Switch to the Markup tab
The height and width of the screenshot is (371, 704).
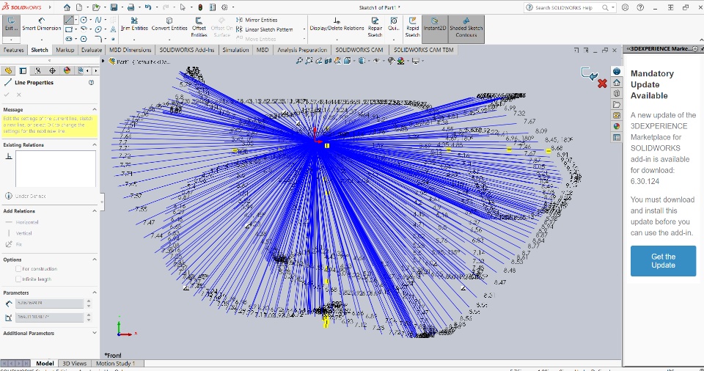65,50
